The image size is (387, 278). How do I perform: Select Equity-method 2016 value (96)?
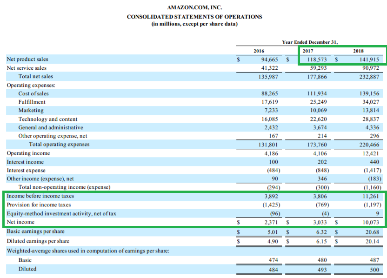click(x=275, y=214)
